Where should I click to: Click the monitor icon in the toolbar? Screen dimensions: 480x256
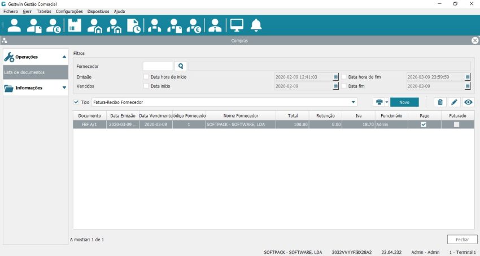coord(236,25)
